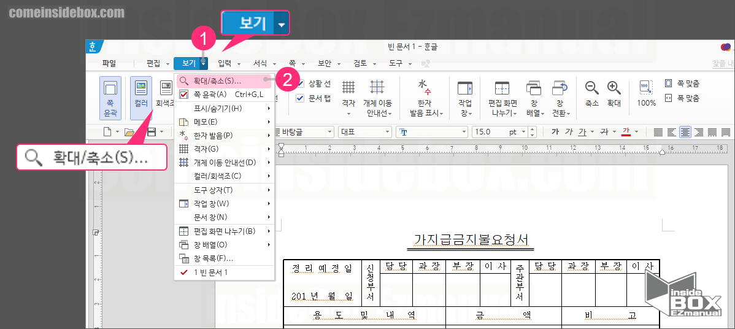Apply strikethrough 가 formatting

coord(605,132)
